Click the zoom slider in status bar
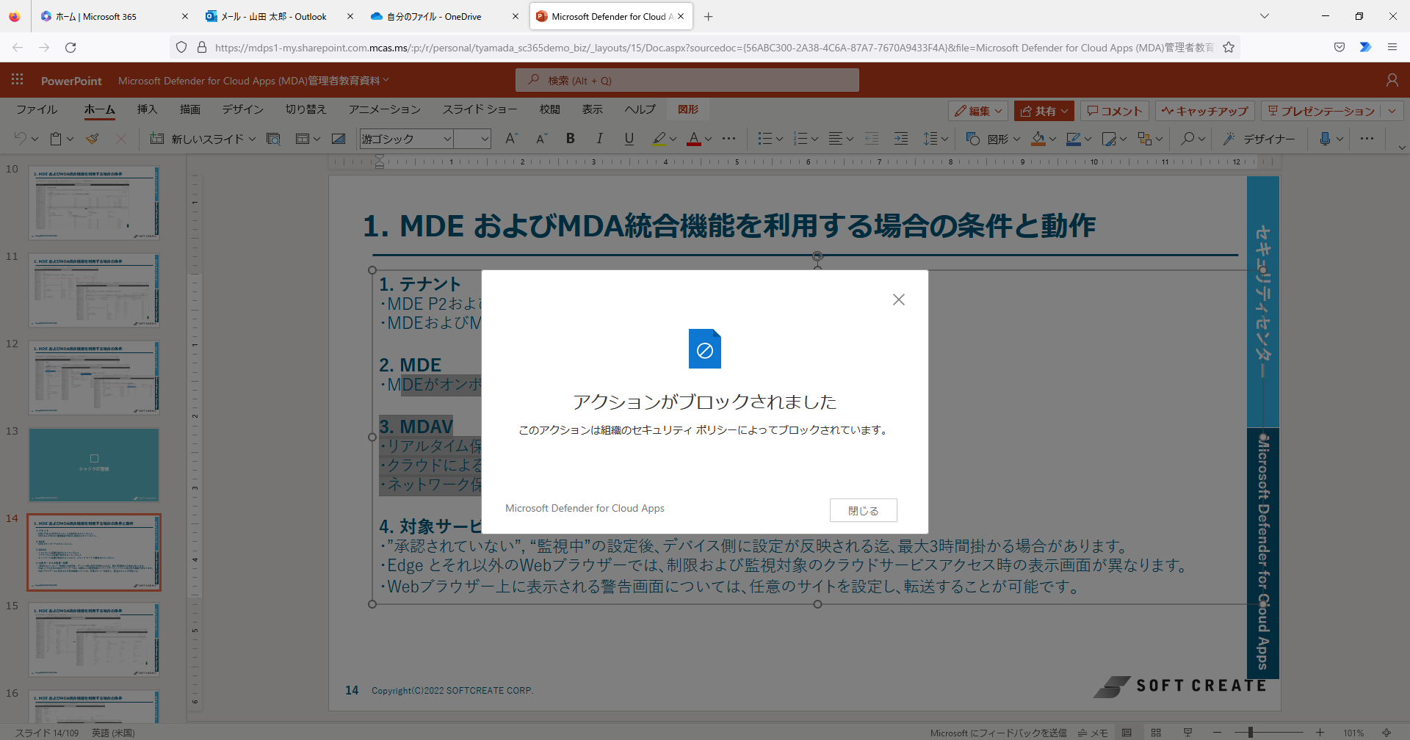The height and width of the screenshot is (740, 1410). pos(1268,733)
